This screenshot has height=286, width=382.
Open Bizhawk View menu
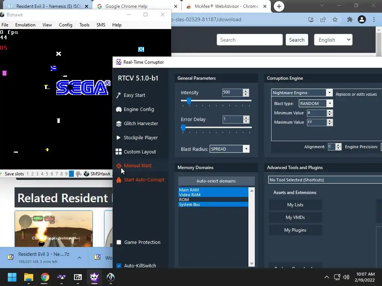[x=47, y=25]
